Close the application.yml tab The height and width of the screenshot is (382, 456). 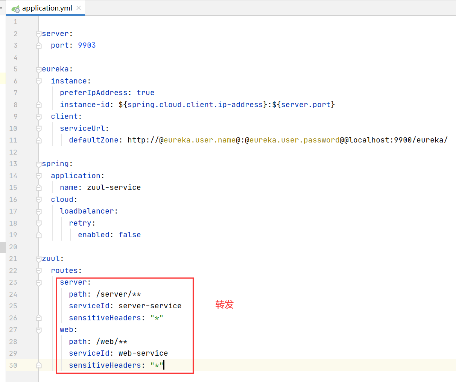pos(79,8)
